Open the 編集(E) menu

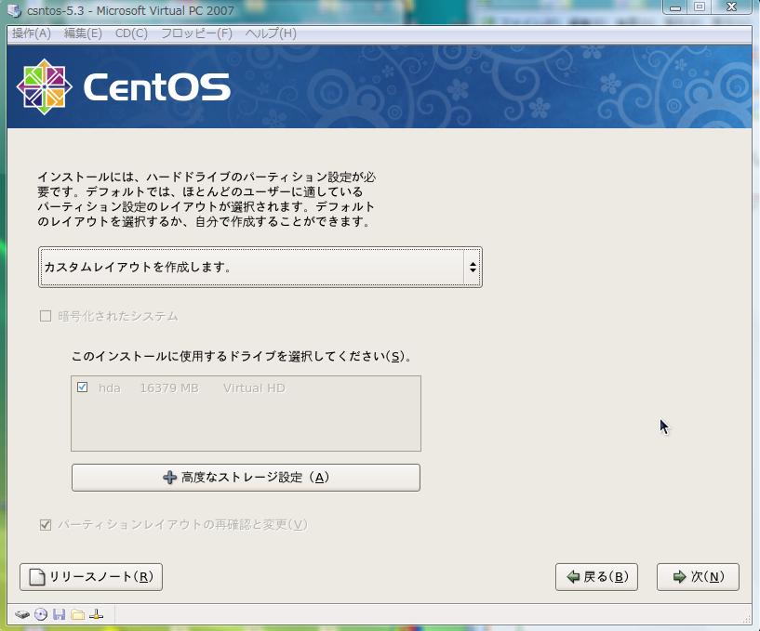[x=83, y=33]
